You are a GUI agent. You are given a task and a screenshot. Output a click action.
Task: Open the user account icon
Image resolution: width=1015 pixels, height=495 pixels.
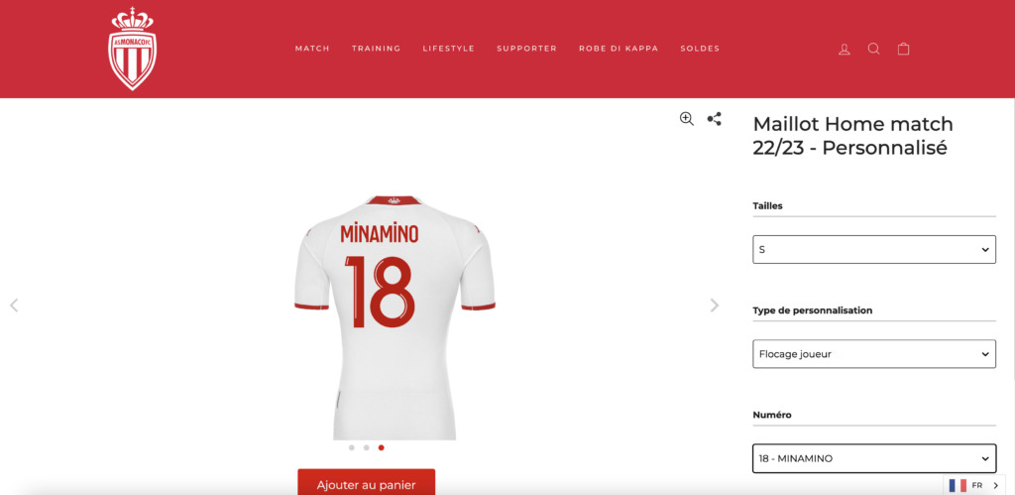pyautogui.click(x=845, y=50)
